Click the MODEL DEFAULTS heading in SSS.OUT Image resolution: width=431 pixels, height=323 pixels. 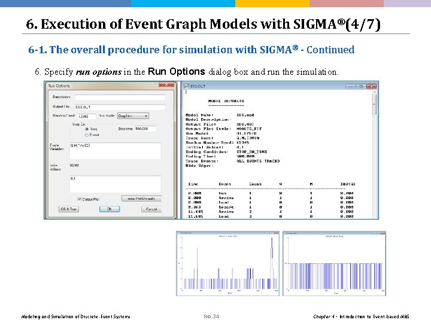[x=226, y=101]
